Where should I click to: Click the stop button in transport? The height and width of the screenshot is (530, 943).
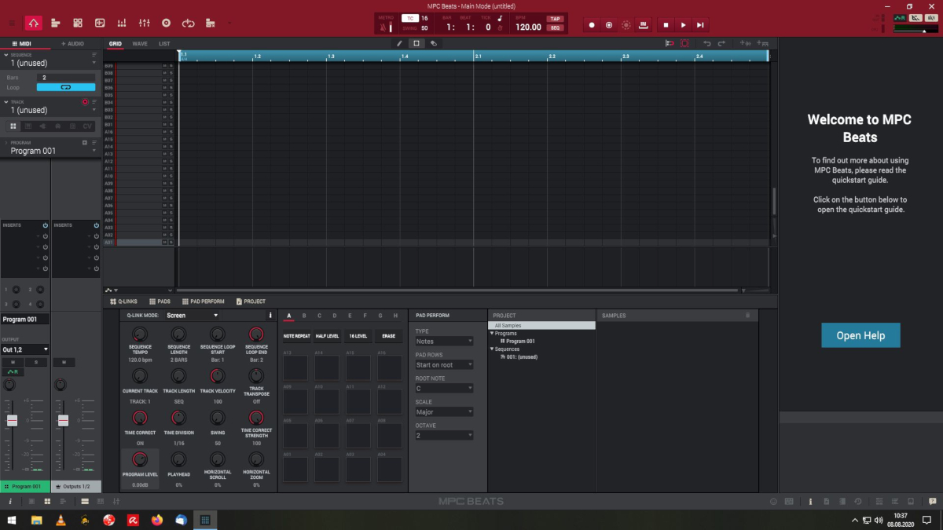(x=666, y=25)
